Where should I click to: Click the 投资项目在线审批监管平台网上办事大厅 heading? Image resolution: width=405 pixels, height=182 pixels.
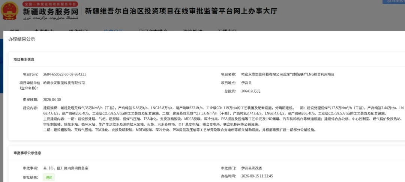181,11
